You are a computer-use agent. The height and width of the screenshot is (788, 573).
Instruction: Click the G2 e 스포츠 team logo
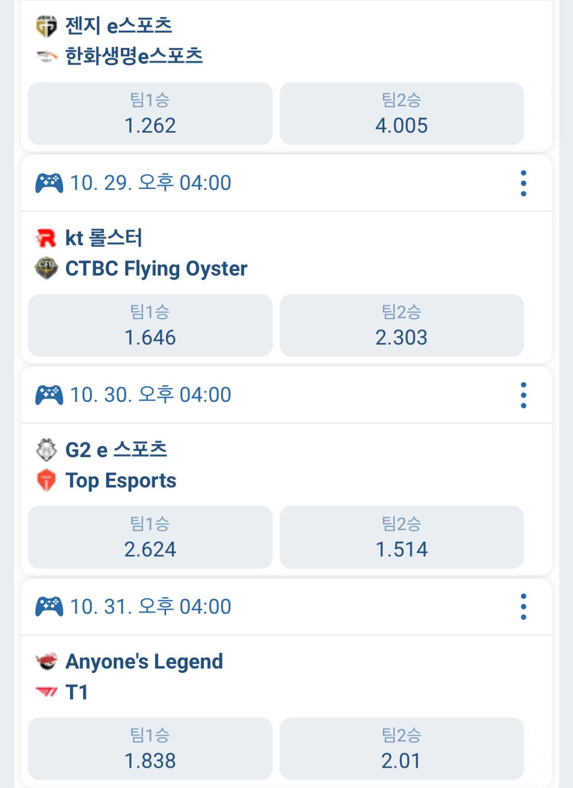point(46,450)
